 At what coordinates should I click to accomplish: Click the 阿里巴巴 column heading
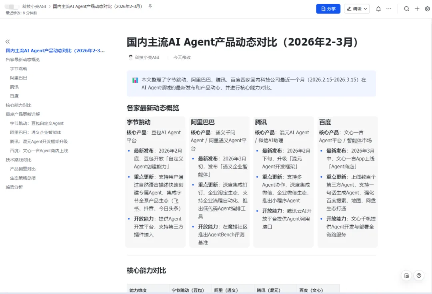coord(203,122)
